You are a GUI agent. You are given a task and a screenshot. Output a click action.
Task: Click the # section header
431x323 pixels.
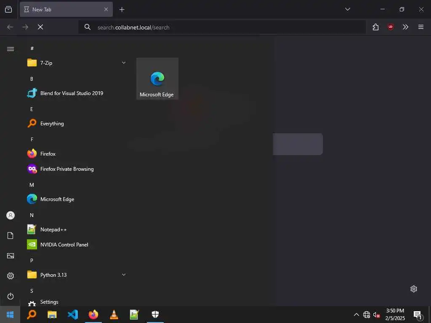click(32, 48)
